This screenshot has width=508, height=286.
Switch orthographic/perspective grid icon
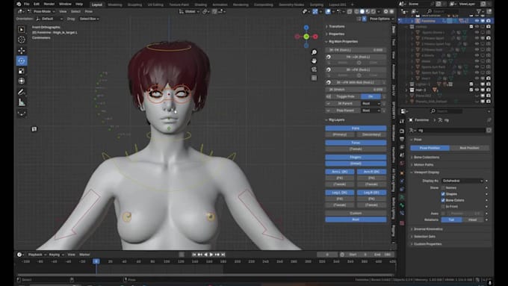314,78
